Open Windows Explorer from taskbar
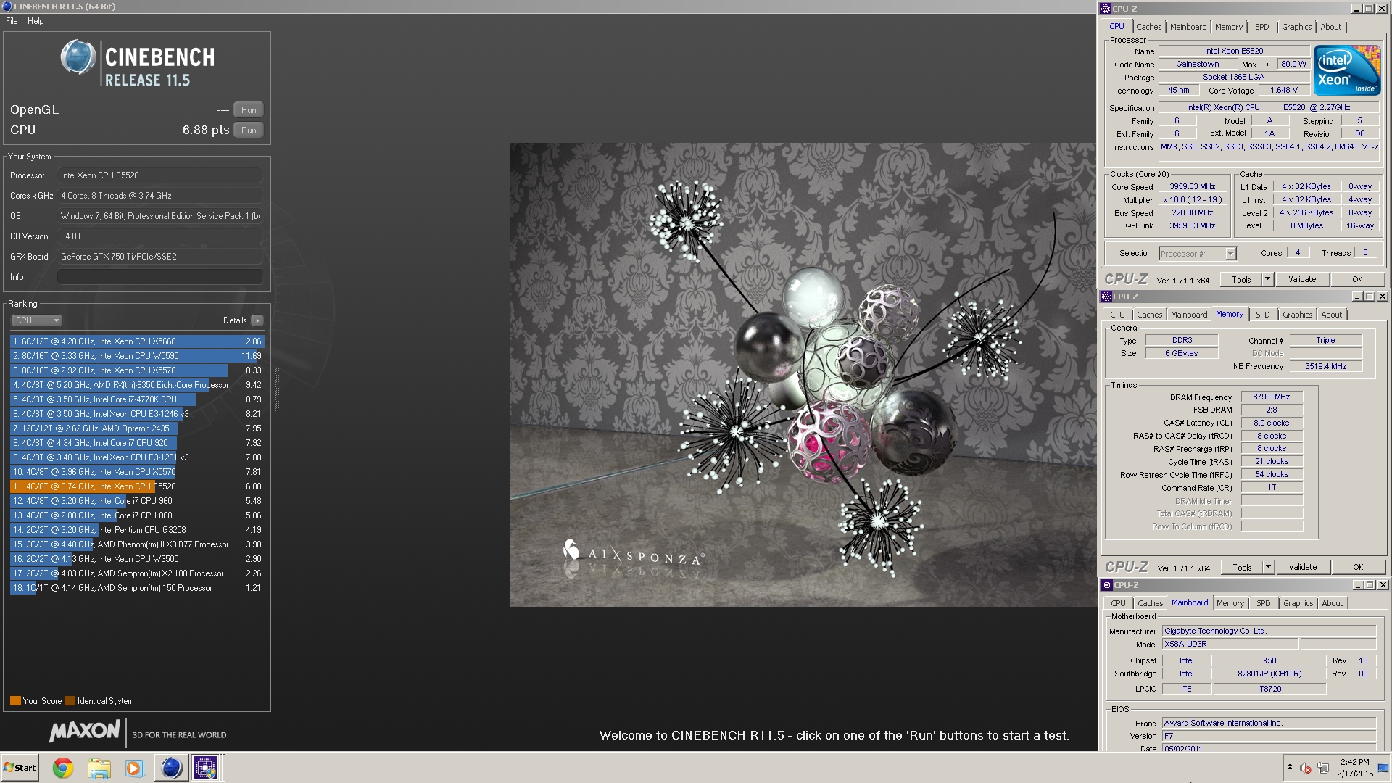1392x783 pixels. (x=99, y=768)
